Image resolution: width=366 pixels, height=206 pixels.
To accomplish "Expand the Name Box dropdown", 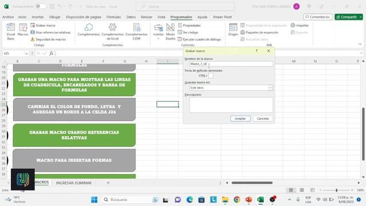I will coord(26,53).
